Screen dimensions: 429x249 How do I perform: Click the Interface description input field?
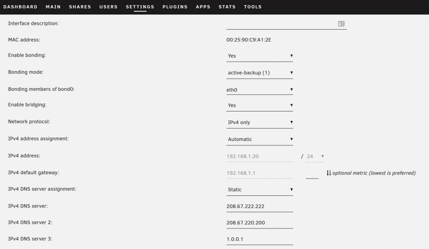point(287,24)
